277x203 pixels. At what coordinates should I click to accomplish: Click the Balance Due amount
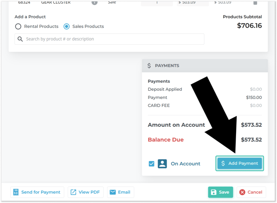coord(251,140)
